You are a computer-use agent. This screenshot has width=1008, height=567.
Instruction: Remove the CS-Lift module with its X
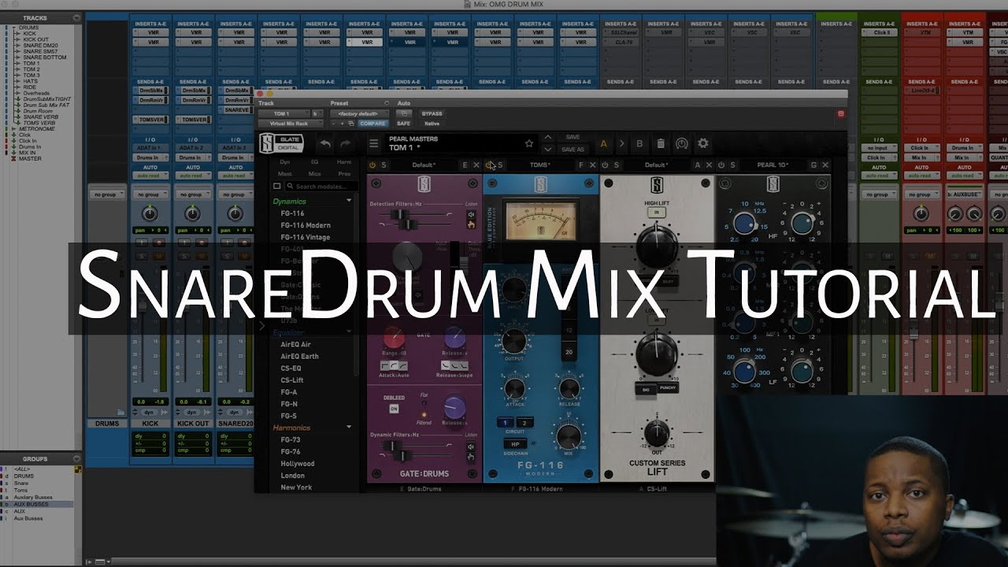click(x=708, y=165)
